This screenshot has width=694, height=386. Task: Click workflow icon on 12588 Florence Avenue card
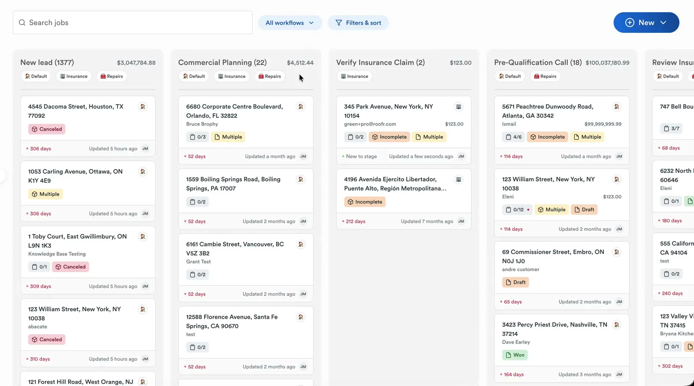[301, 317]
